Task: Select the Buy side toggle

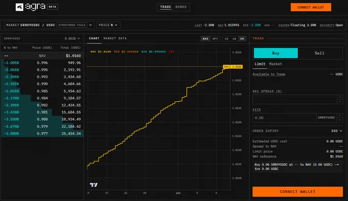Action: click(x=276, y=53)
